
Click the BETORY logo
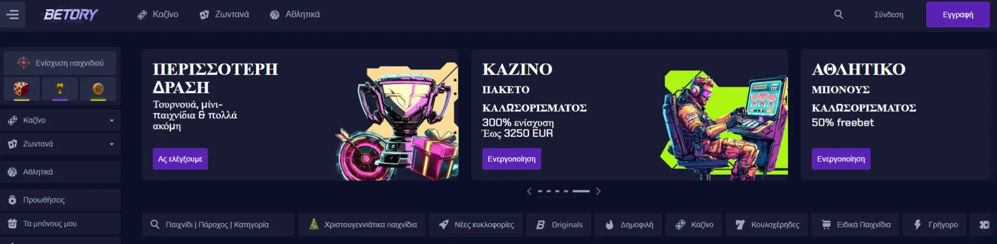[71, 15]
